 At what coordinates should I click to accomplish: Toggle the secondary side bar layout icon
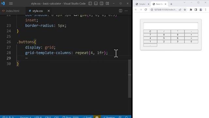point(102,4)
